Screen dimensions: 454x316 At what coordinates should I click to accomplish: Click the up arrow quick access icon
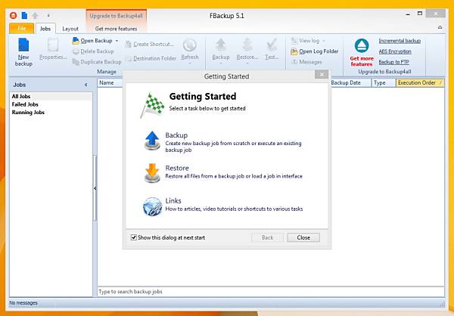[x=35, y=15]
